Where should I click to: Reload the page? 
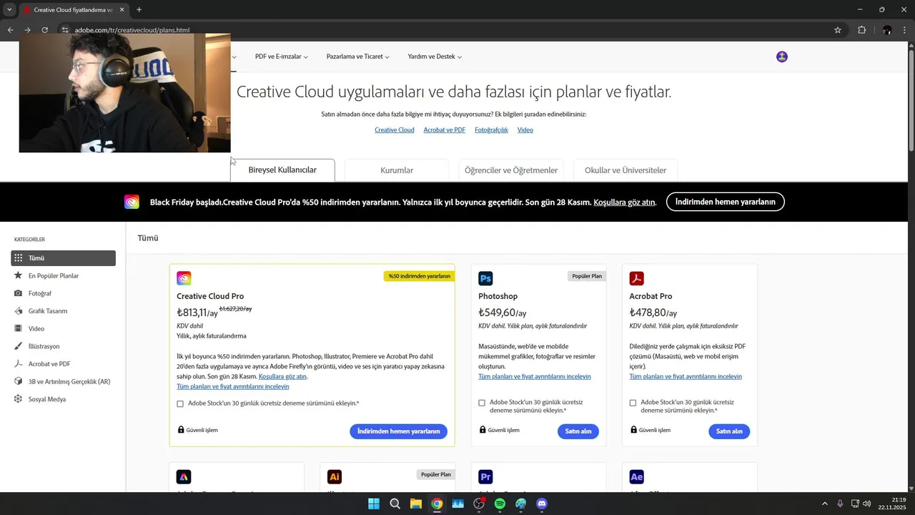44,30
